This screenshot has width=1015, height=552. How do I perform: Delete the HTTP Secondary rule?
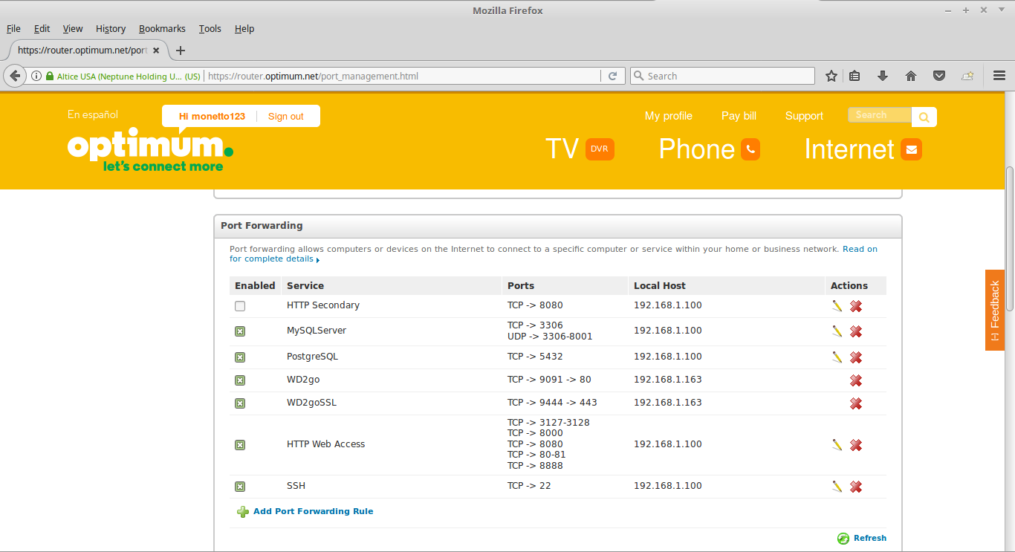point(856,306)
